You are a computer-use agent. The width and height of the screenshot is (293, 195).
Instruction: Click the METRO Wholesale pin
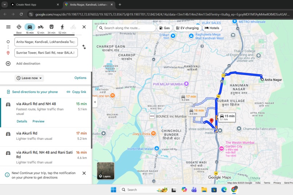[234, 21]
